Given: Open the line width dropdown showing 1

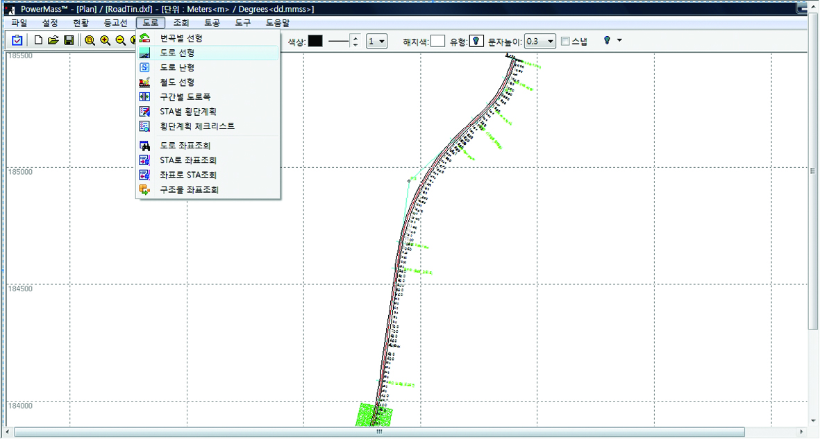Looking at the screenshot, I should click(x=377, y=42).
